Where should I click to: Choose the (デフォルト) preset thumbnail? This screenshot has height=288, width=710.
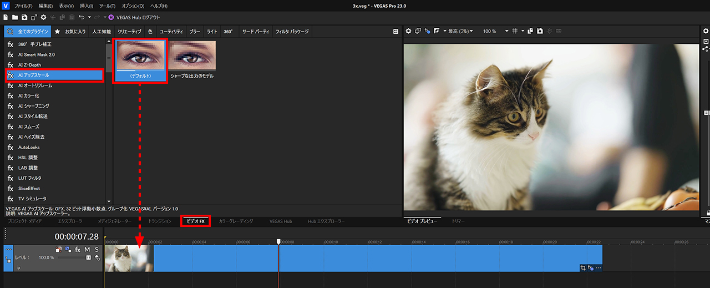[141, 60]
